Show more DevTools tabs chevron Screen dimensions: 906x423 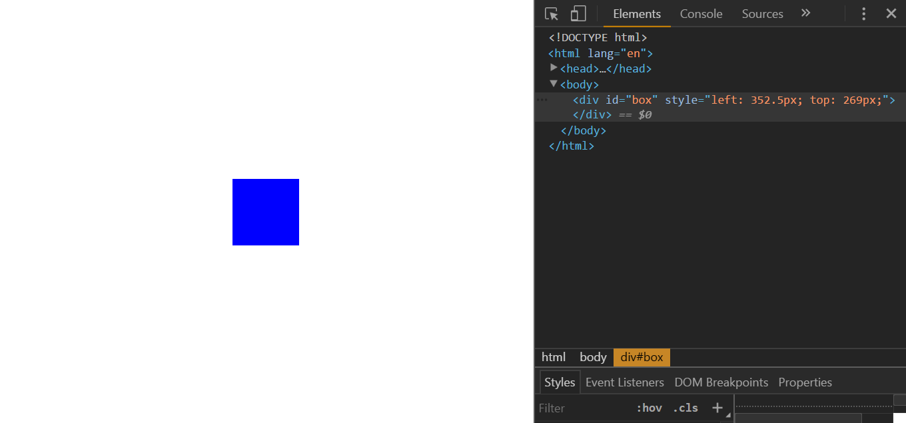(805, 13)
